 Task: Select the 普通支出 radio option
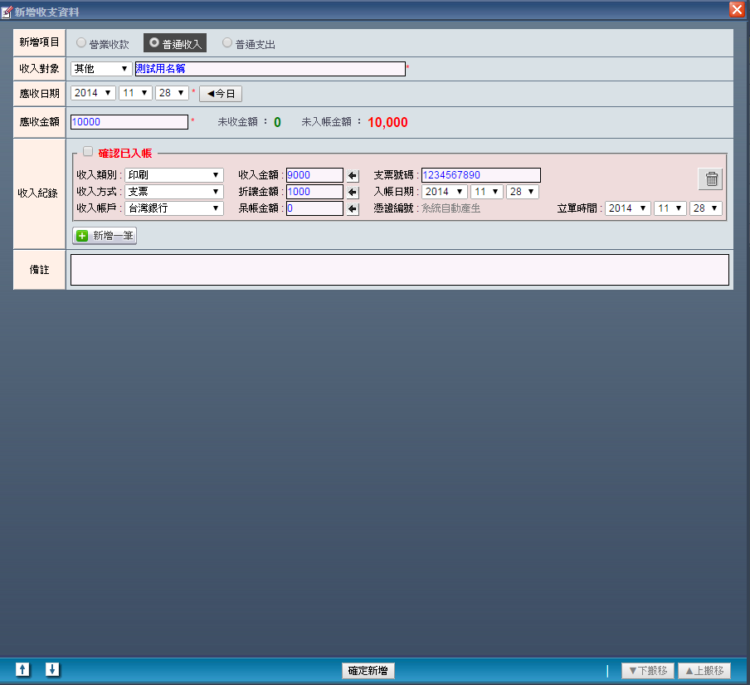point(227,42)
